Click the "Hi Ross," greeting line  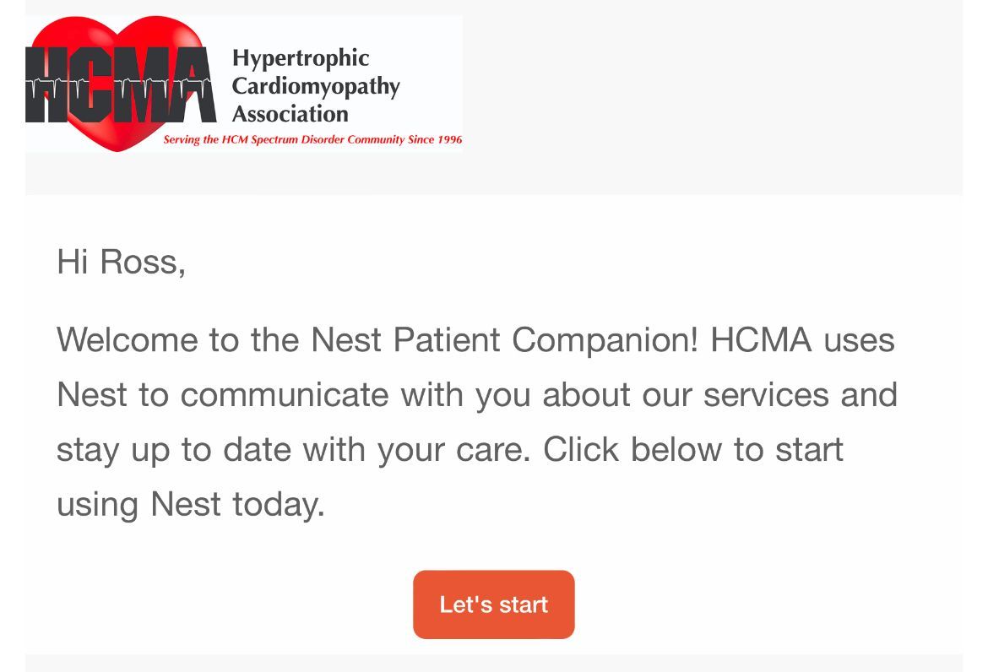121,262
